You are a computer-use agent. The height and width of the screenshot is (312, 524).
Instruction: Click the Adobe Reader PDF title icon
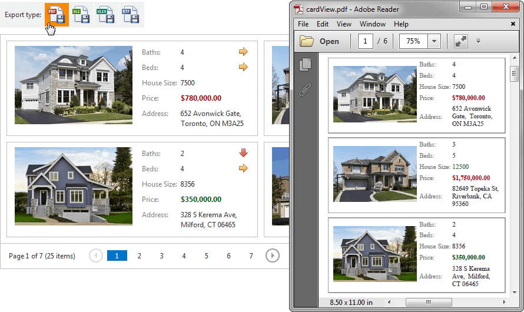coord(299,9)
